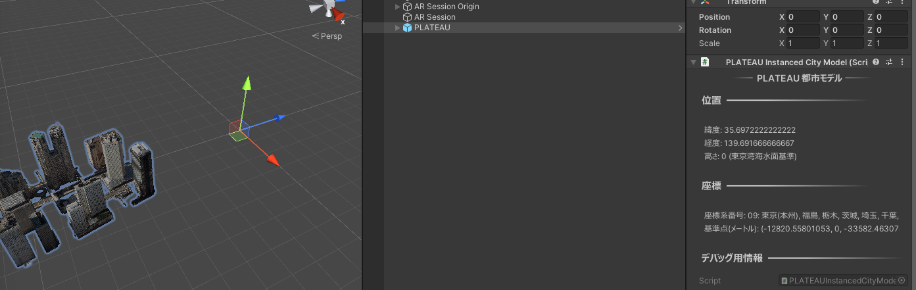Click the Rotation Z input field

point(891,30)
